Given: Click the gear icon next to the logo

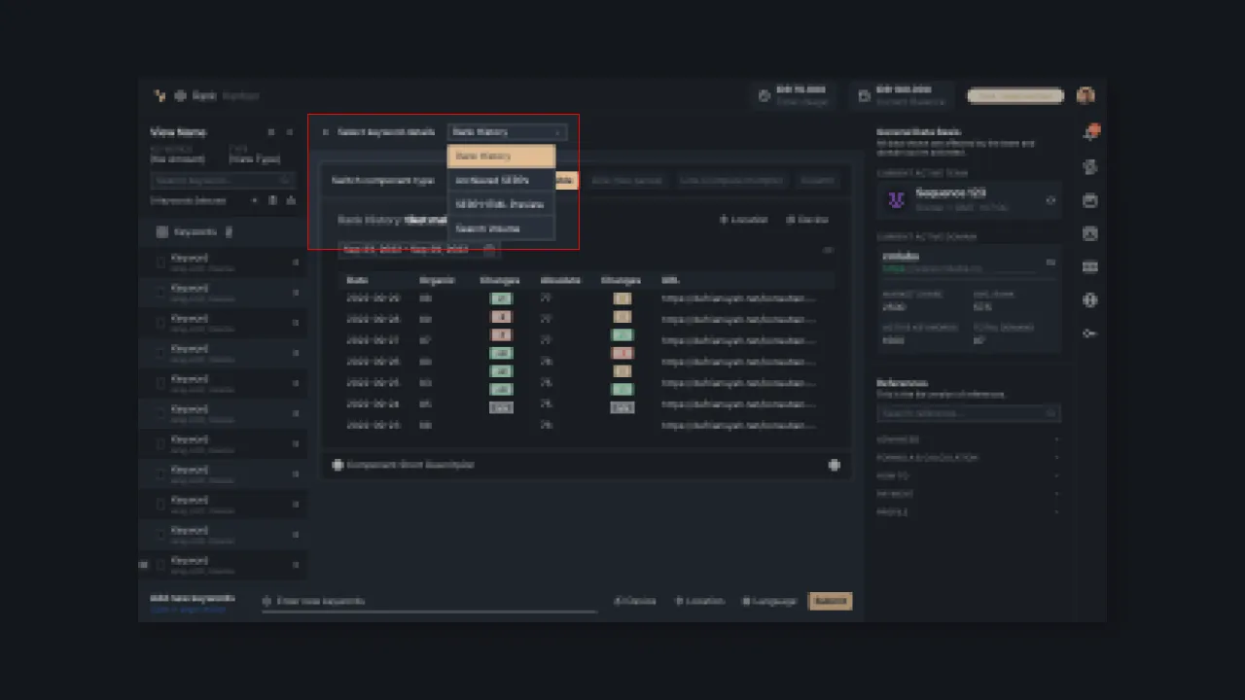Looking at the screenshot, I should [180, 95].
